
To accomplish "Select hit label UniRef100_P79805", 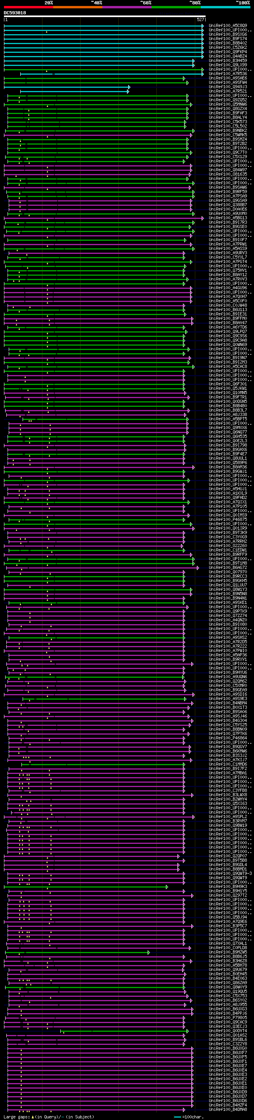I will (x=228, y=1018).
